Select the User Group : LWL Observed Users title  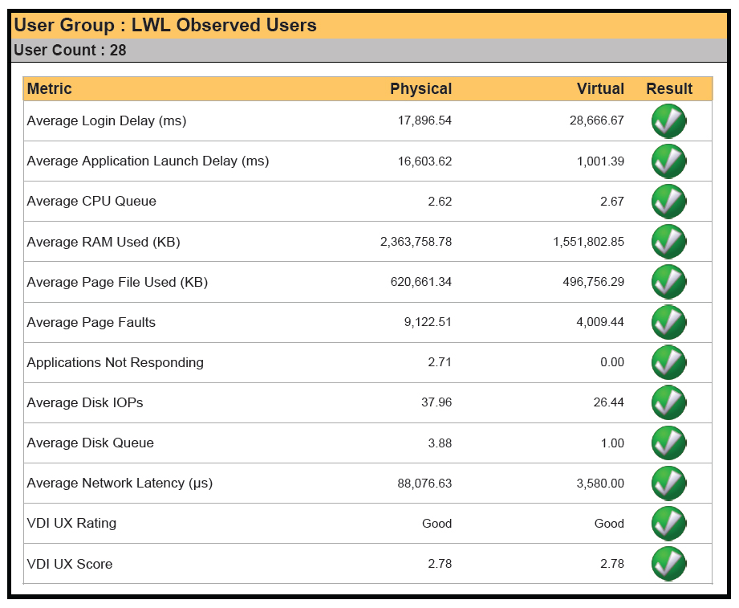pyautogui.click(x=165, y=25)
